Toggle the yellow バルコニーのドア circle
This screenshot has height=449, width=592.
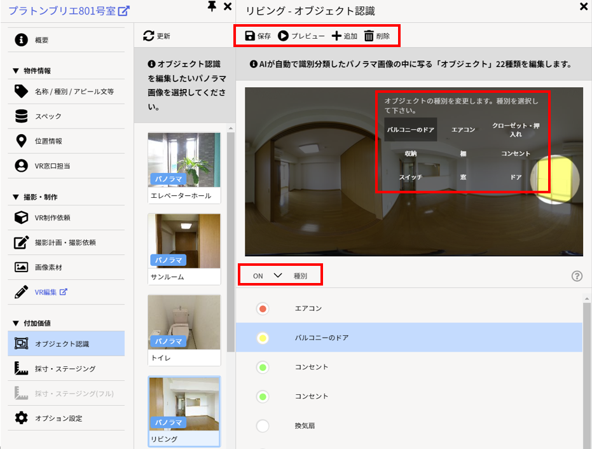point(263,338)
